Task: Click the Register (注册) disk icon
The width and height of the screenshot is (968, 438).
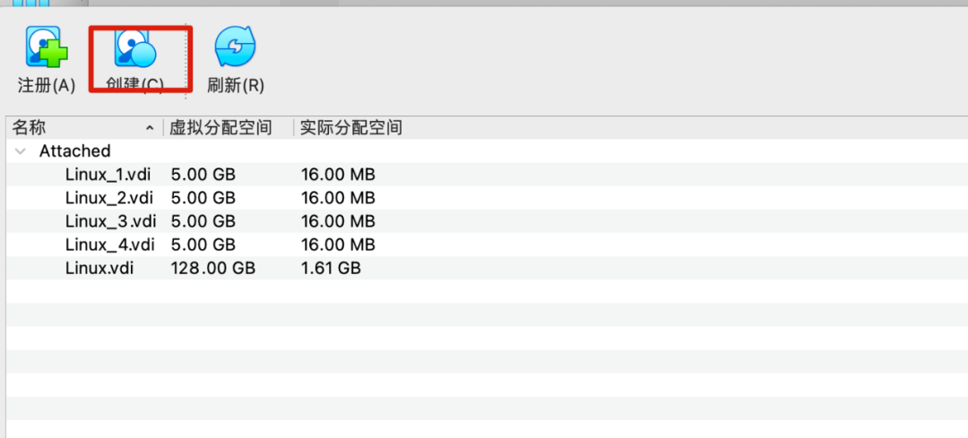Action: click(x=47, y=47)
